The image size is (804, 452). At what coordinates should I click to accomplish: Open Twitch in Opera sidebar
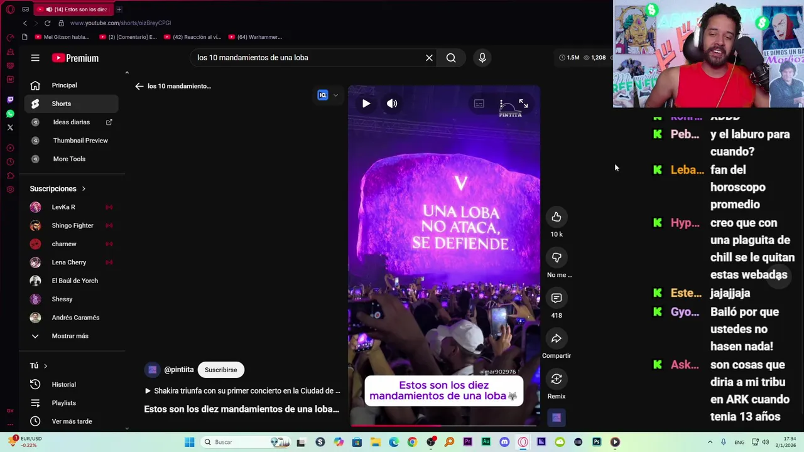[x=10, y=99]
